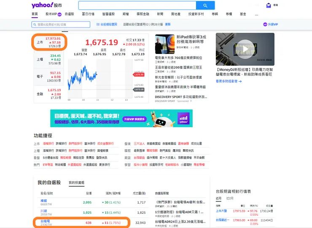Open news 台積電領AI衝刺 headline
The height and width of the screenshot is (228, 312).
(x=180, y=202)
